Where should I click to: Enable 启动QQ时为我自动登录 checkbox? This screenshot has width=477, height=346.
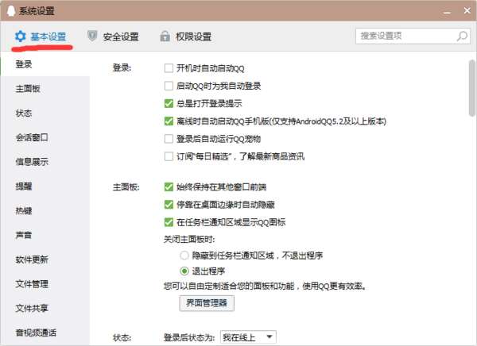pos(169,86)
